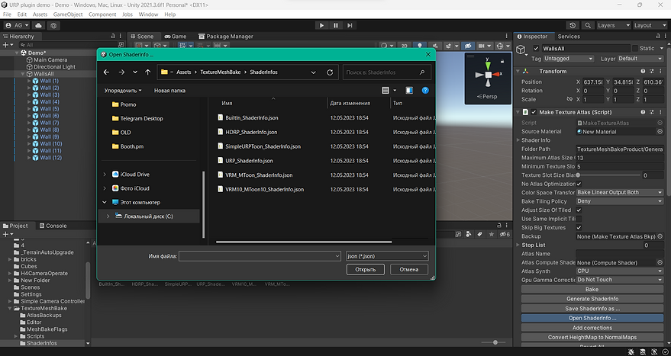This screenshot has height=356, width=671.
Task: Click Project panel favorites star icon
Action: tap(492, 234)
